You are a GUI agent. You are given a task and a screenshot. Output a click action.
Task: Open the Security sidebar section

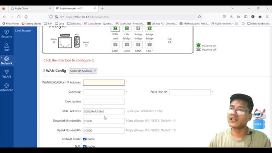point(7,34)
